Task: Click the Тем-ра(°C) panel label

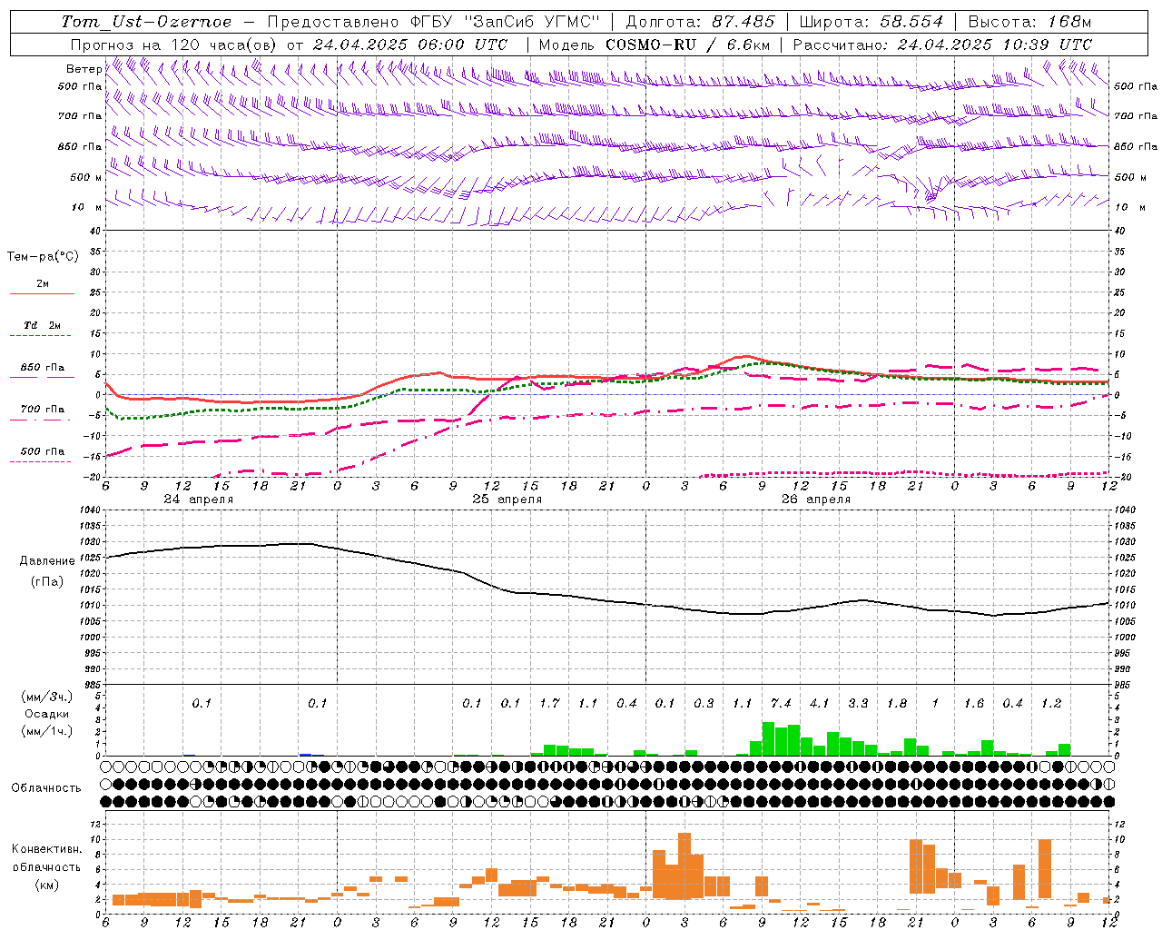Action: point(43,257)
